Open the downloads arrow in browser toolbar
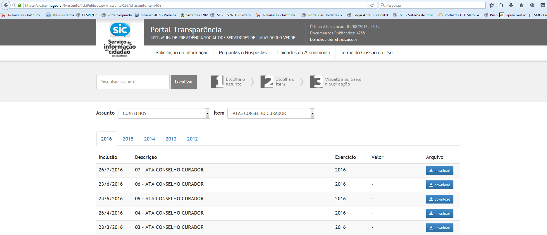The height and width of the screenshot is (235, 547). (511, 5)
